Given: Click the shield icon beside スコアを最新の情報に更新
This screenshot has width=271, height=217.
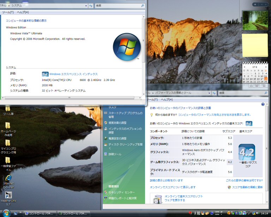Looking at the screenshot, I should pyautogui.click(x=229, y=187).
